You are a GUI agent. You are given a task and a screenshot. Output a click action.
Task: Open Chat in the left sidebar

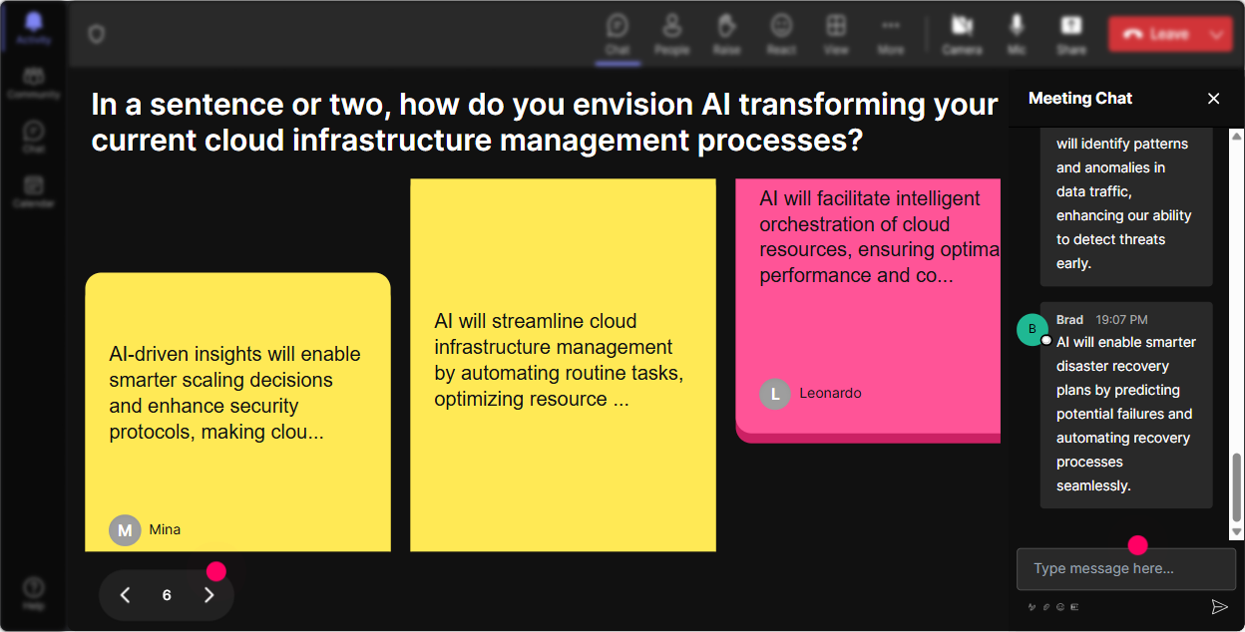(x=34, y=137)
